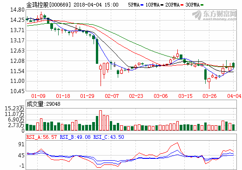Viewport: 242px width, 170px height.
Task: Click the 01-18 date label
Action: coord(63,96)
